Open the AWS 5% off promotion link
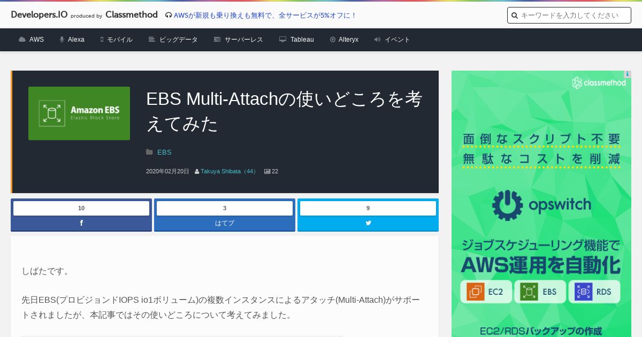642x337 pixels. (x=265, y=16)
